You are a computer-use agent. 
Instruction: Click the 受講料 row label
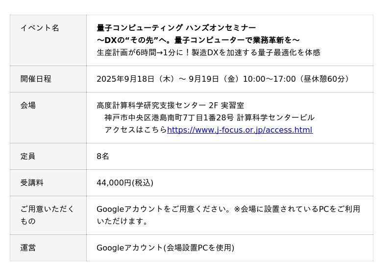pyautogui.click(x=32, y=183)
